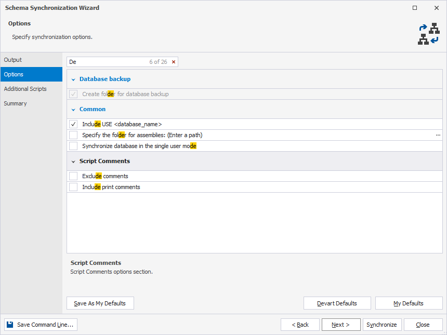This screenshot has width=447, height=335.
Task: Click the floppy disk icon on Save Command Line
Action: pyautogui.click(x=9, y=324)
